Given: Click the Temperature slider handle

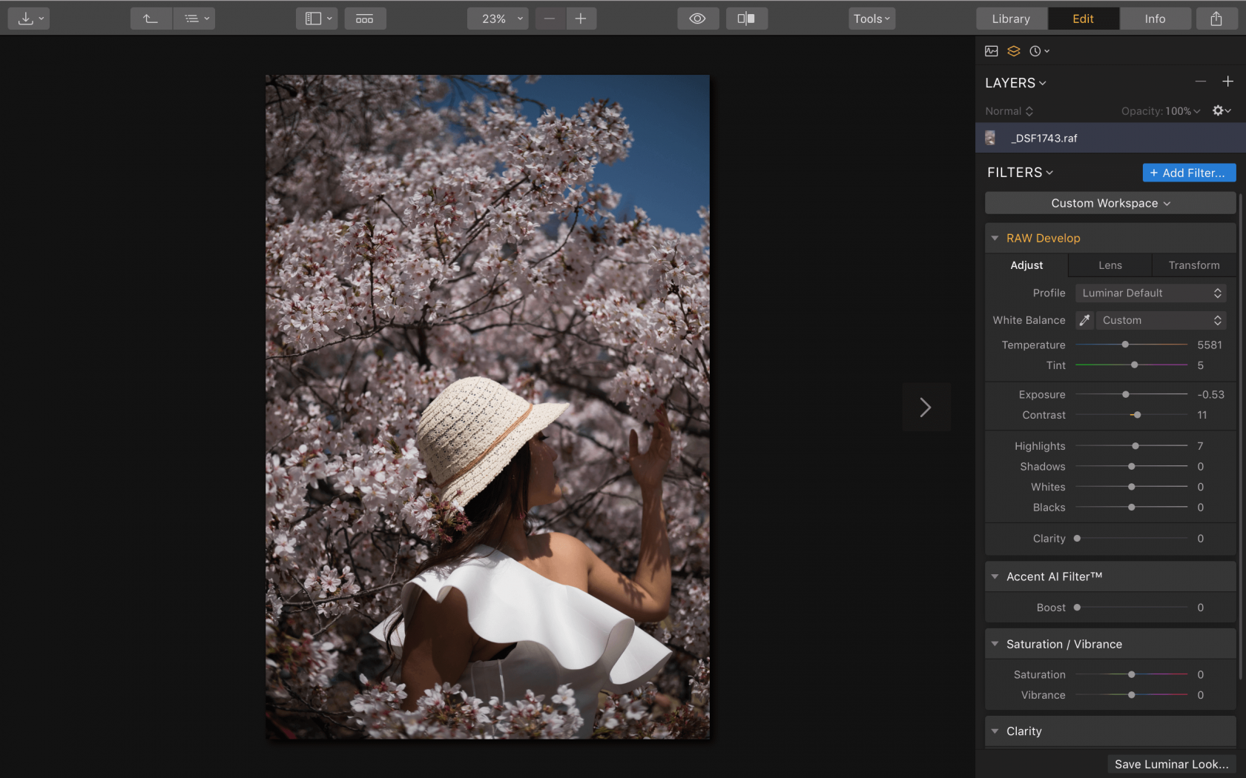Looking at the screenshot, I should [x=1125, y=345].
